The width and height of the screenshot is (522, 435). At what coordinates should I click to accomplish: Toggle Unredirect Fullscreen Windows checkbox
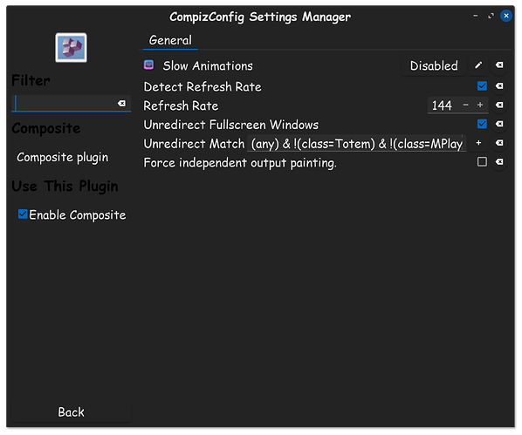tap(482, 124)
